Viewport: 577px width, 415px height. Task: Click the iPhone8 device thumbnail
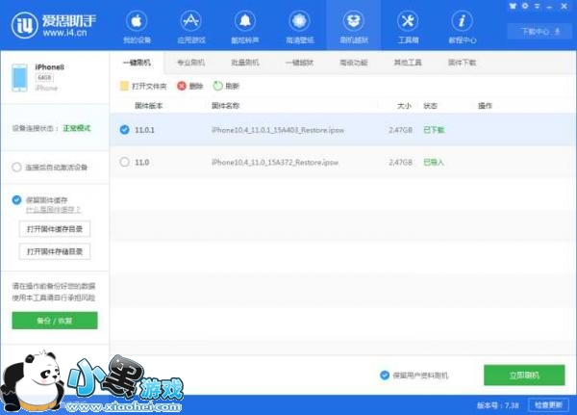coord(19,77)
